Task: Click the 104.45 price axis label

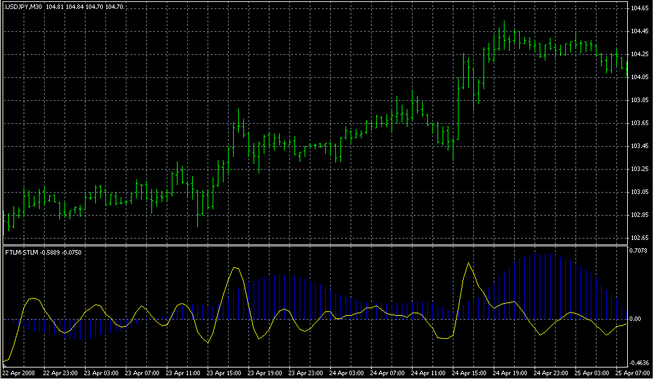Action: point(640,31)
